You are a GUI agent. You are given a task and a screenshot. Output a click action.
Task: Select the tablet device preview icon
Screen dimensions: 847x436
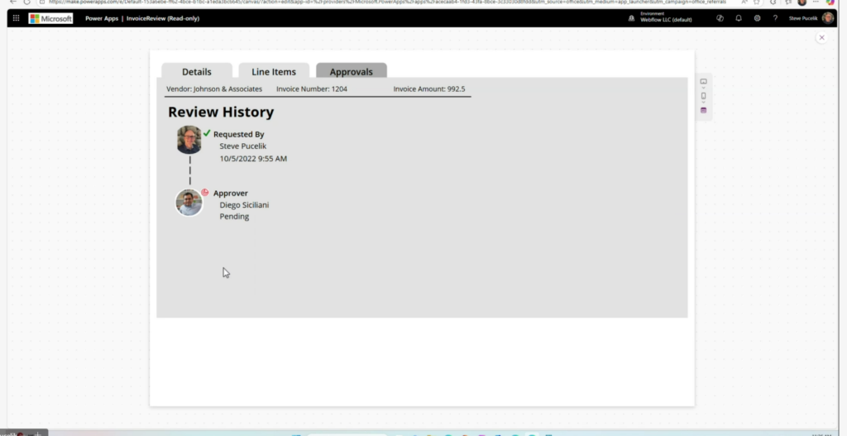(x=704, y=82)
